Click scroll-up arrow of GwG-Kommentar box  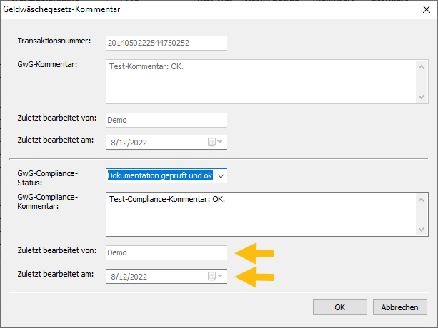click(x=422, y=66)
